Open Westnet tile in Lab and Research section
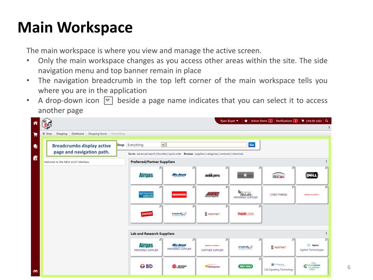The width and height of the screenshot is (373, 280). coord(279,247)
